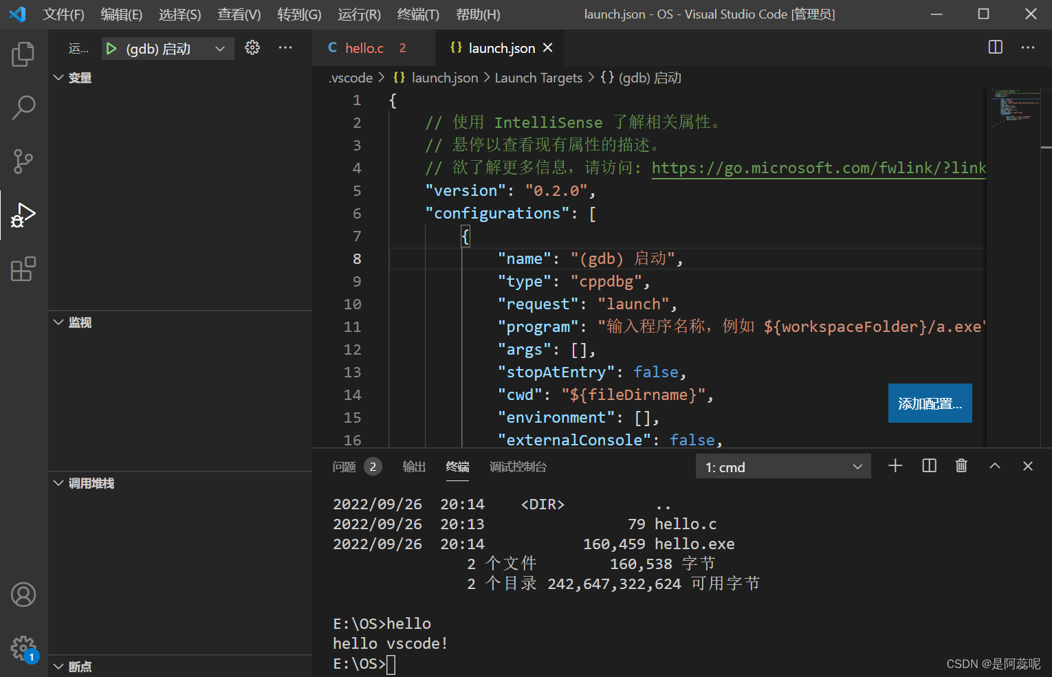This screenshot has width=1052, height=677.
Task: Maximize the panel with up chevron
Action: pos(994,466)
